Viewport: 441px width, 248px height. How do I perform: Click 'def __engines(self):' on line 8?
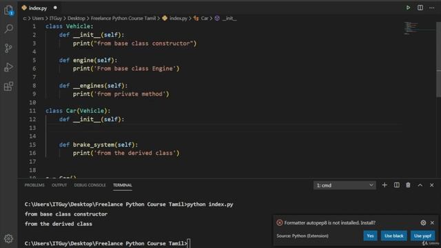click(x=94, y=85)
